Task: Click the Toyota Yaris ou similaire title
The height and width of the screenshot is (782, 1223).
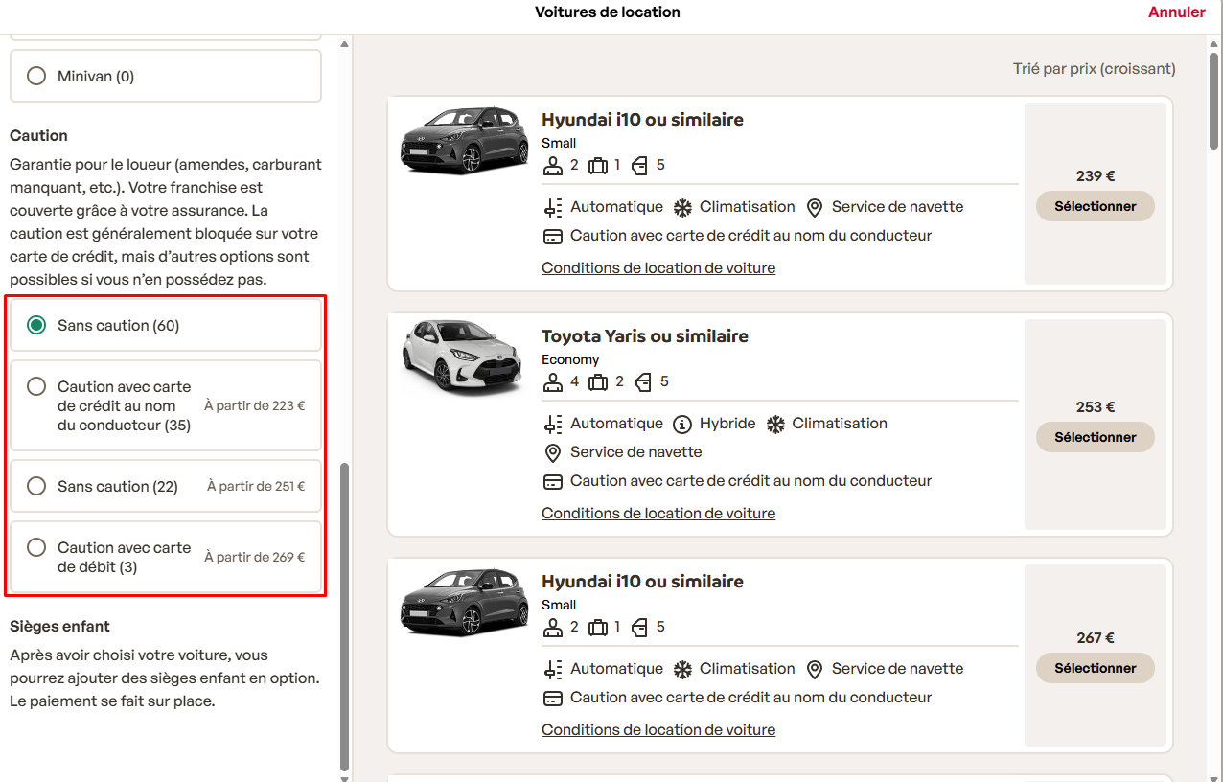Action: pyautogui.click(x=645, y=336)
